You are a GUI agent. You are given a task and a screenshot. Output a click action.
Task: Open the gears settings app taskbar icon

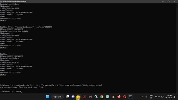(96, 97)
